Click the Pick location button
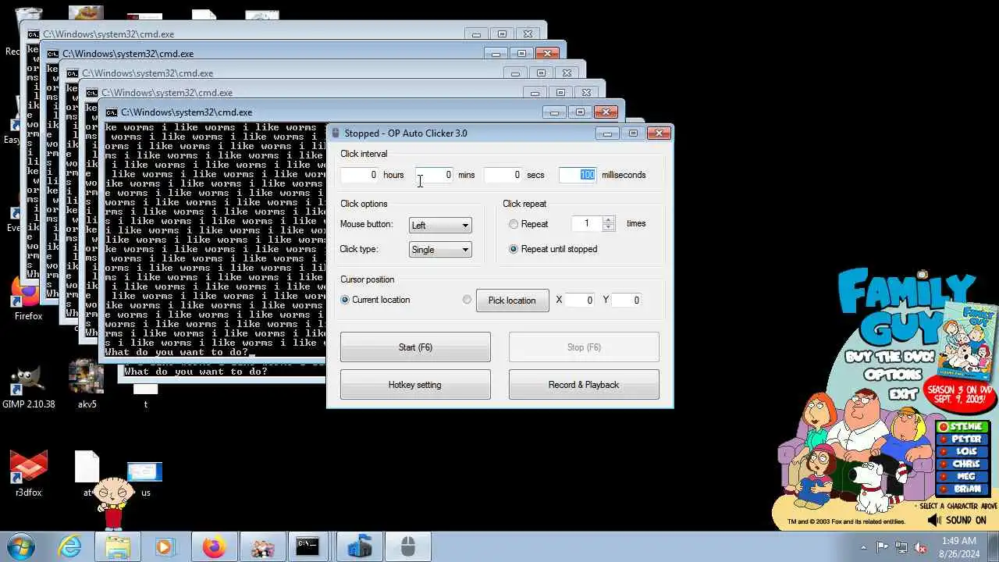The height and width of the screenshot is (562, 999). [512, 301]
